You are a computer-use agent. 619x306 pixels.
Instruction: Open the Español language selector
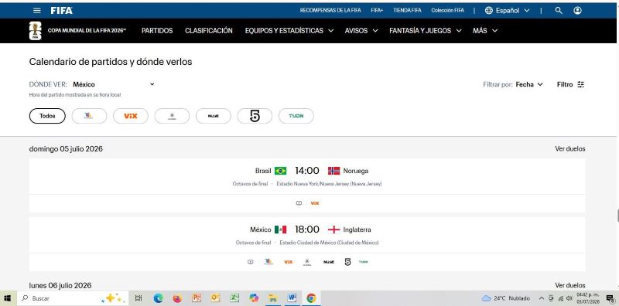pyautogui.click(x=508, y=11)
